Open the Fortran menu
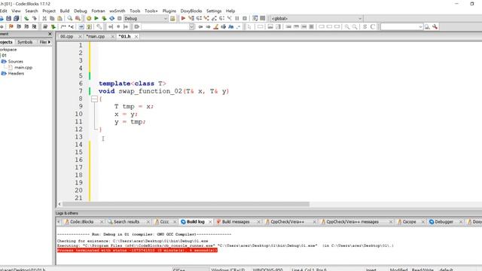The image size is (482, 271). [x=98, y=11]
